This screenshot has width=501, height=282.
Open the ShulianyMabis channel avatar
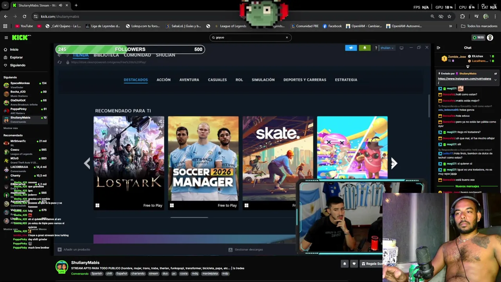(x=61, y=267)
